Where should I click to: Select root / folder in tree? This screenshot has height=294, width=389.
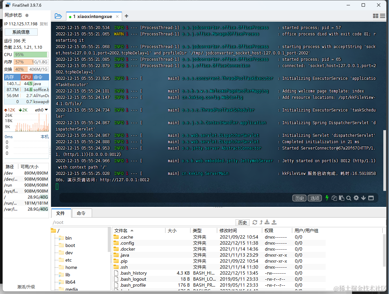tap(56, 231)
